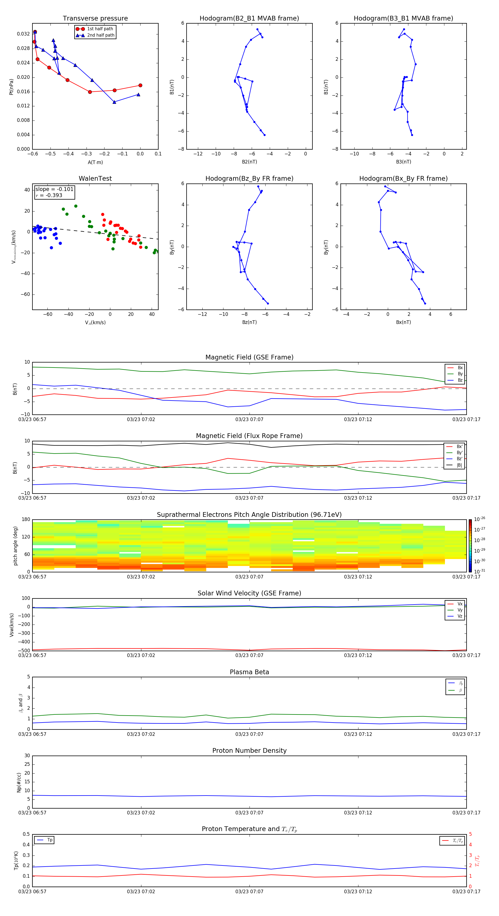
Task: Click the Suprathermal Electrons Pitch Angle title
Action: coord(249,515)
